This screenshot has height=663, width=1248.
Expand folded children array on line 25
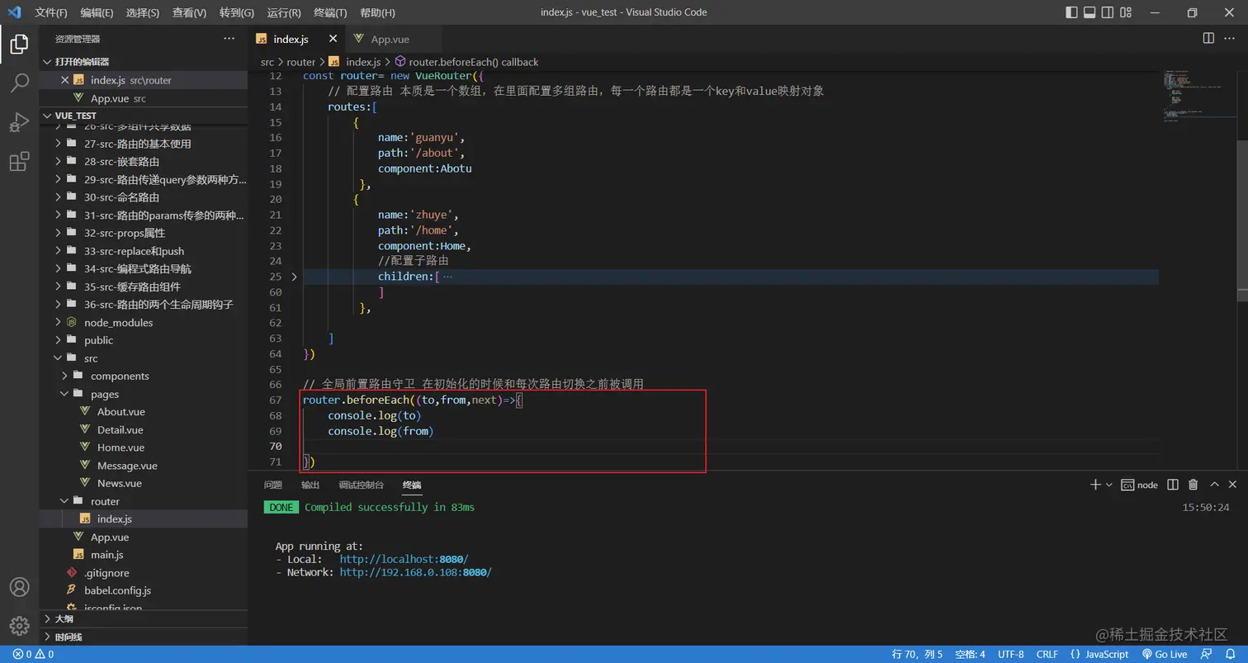click(x=294, y=277)
